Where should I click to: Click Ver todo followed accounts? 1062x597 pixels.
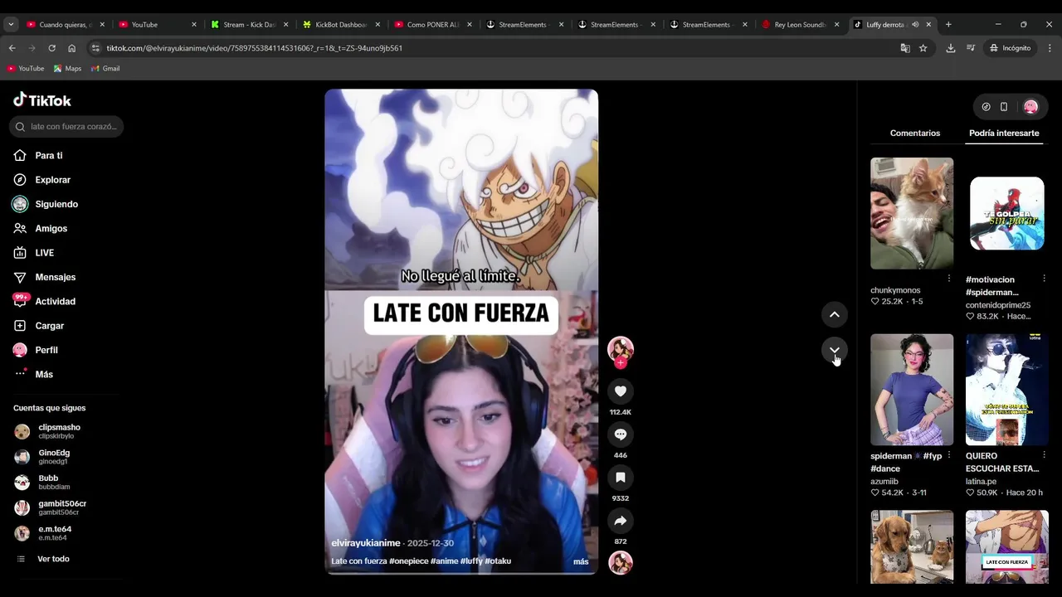click(x=53, y=559)
